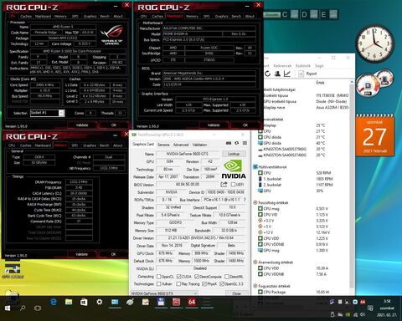
Task: Click the AIDA64 vertical scrollbar up arrow
Action: pos(352,82)
